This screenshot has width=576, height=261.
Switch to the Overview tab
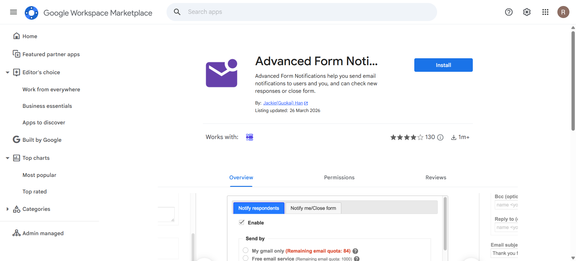(241, 178)
